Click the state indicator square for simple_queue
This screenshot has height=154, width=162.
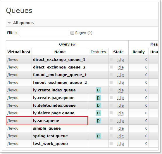pyautogui.click(x=111, y=128)
